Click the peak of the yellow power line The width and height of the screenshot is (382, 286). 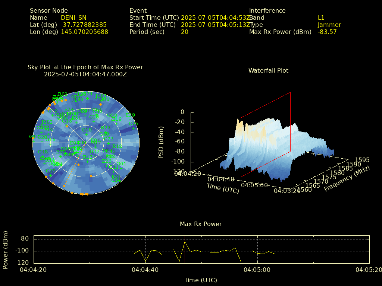tap(185, 242)
